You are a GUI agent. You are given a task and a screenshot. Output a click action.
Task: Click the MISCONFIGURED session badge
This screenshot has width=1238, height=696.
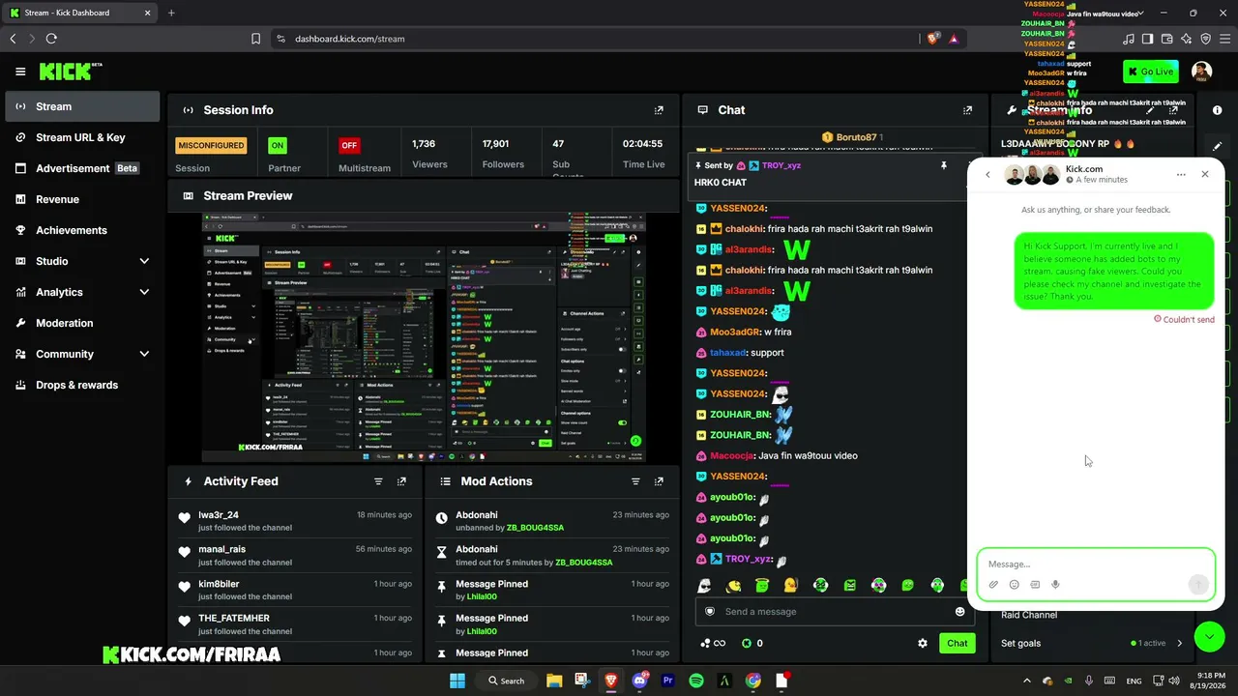pyautogui.click(x=211, y=145)
